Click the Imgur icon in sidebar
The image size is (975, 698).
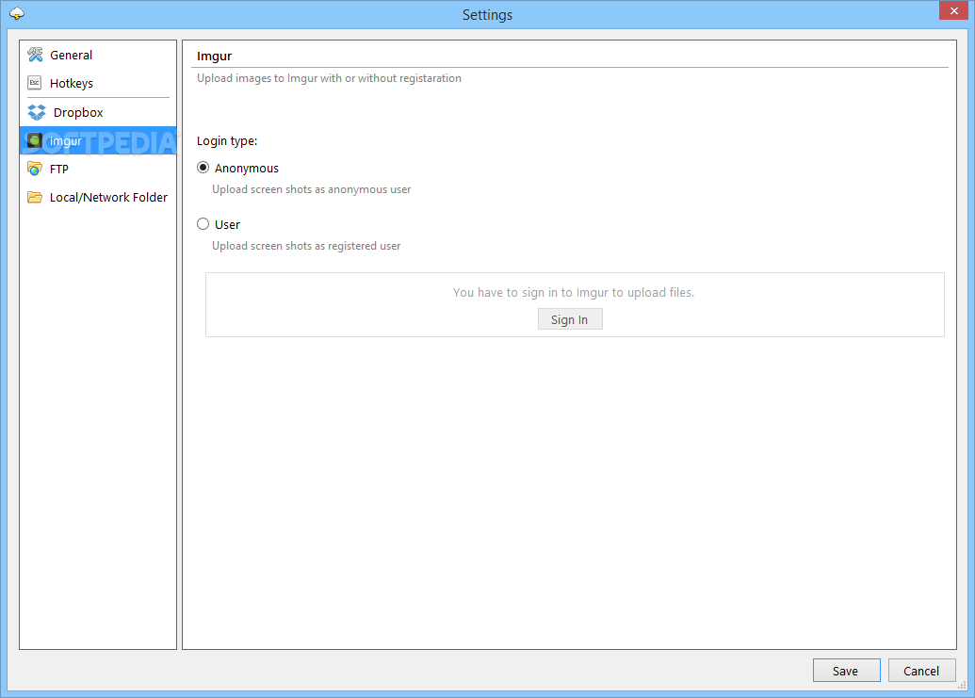pyautogui.click(x=35, y=141)
